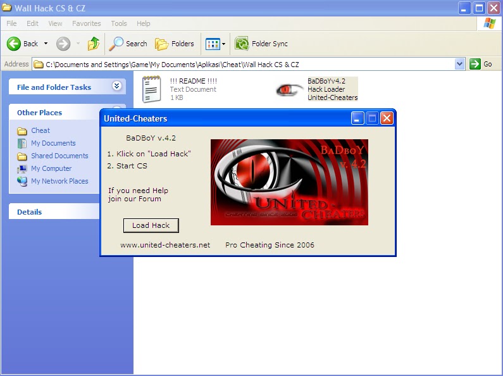The image size is (503, 376).
Task: Click the "BaDBoY v.4.2" label in dialog
Action: pos(151,138)
